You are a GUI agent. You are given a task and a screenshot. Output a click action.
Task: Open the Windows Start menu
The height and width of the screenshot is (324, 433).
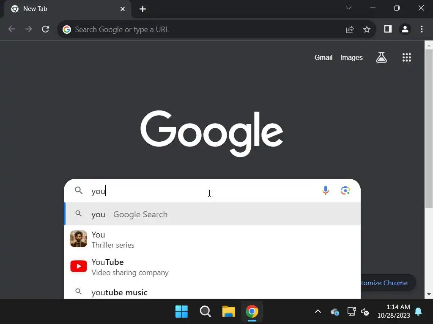[181, 312]
